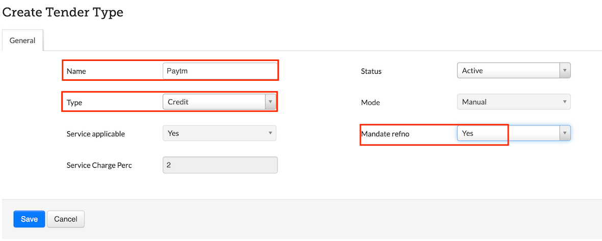Image resolution: width=602 pixels, height=241 pixels.
Task: Click the arrow icon of Type dropdown
Action: [x=270, y=102]
